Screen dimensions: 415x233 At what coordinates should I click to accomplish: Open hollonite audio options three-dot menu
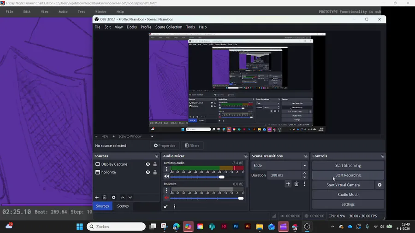coord(166,190)
